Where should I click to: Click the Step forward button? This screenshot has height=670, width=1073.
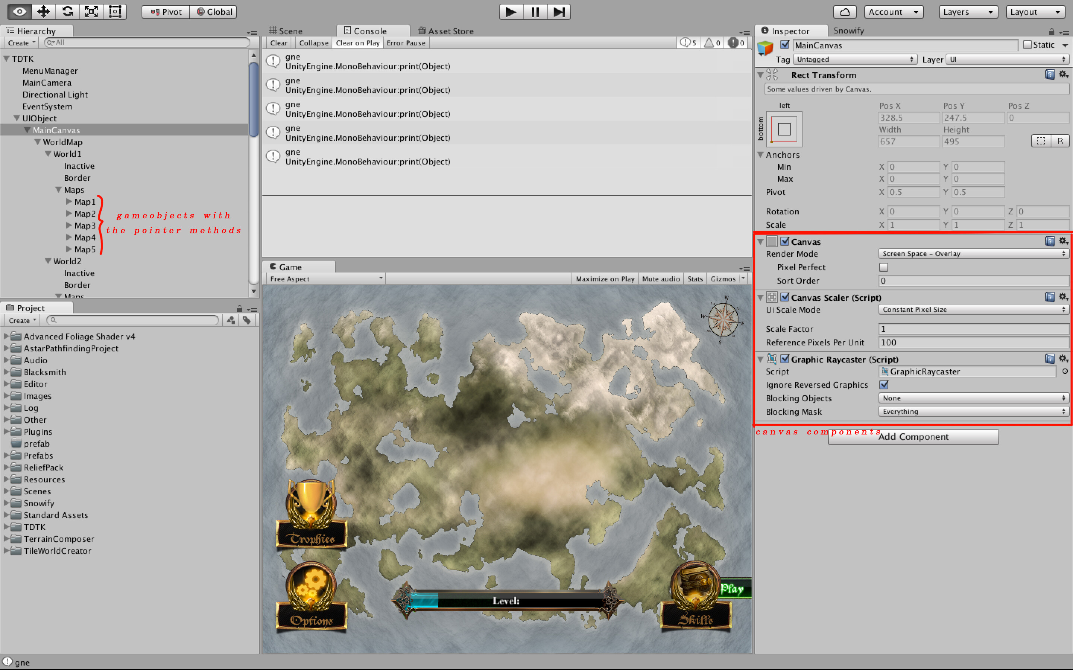(559, 12)
